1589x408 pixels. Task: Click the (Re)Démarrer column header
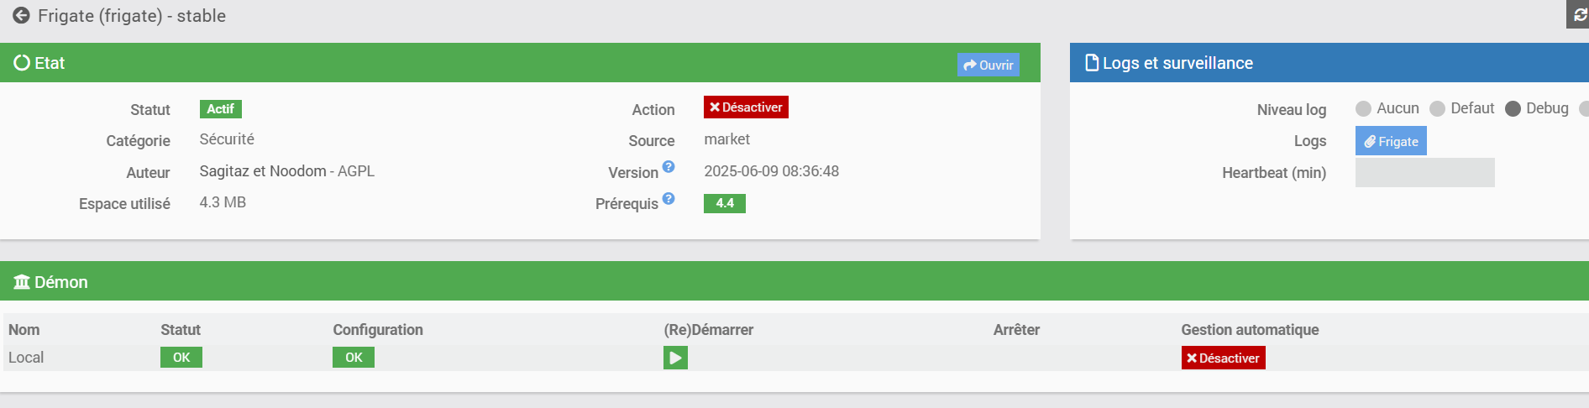point(709,330)
